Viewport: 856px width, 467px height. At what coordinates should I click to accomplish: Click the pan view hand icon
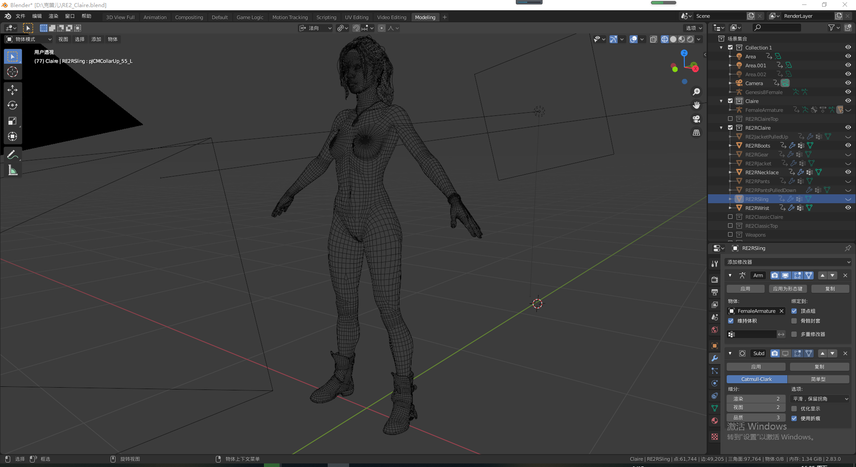pos(696,105)
